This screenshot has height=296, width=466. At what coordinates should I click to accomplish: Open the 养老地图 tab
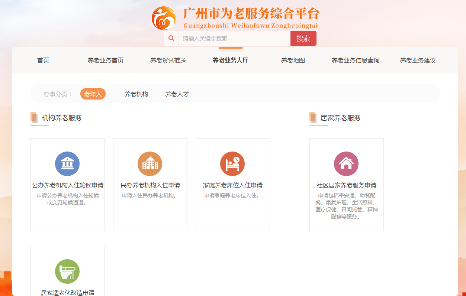pyautogui.click(x=293, y=61)
